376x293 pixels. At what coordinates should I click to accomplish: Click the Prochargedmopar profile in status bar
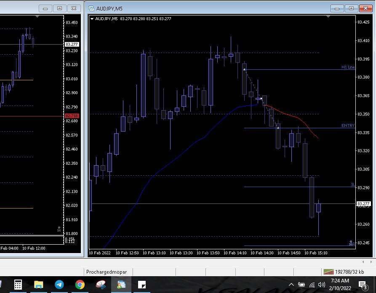tap(107, 272)
